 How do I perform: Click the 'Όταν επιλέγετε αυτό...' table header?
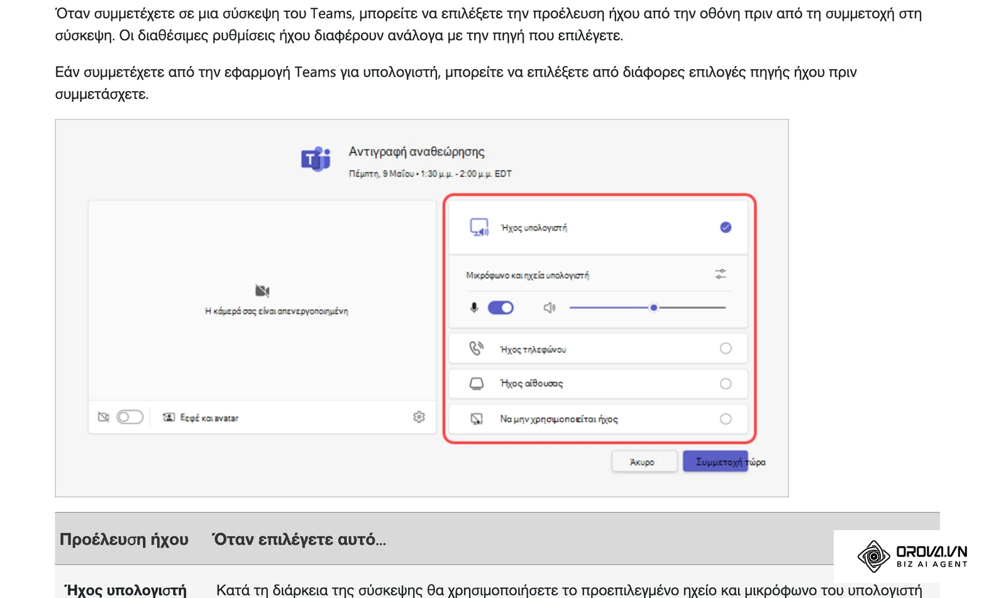click(x=299, y=540)
